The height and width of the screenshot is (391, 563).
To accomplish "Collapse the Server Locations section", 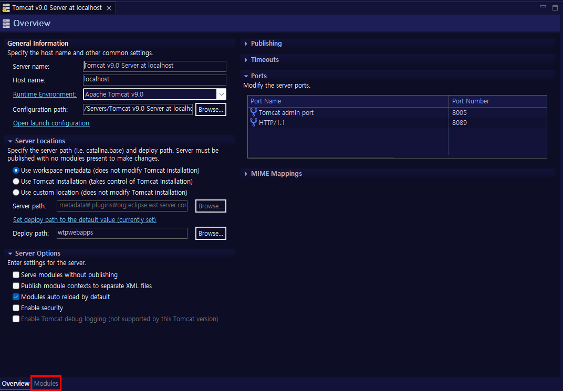I will [x=10, y=141].
